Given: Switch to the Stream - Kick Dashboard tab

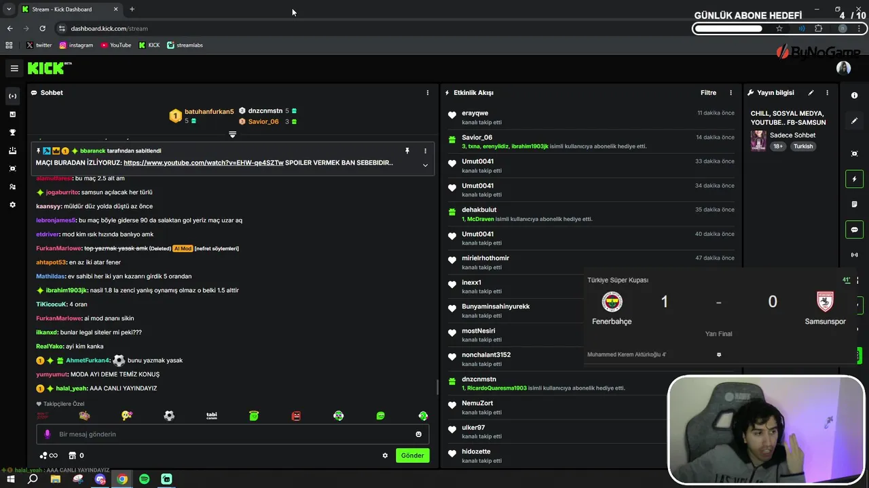Looking at the screenshot, I should pos(69,9).
